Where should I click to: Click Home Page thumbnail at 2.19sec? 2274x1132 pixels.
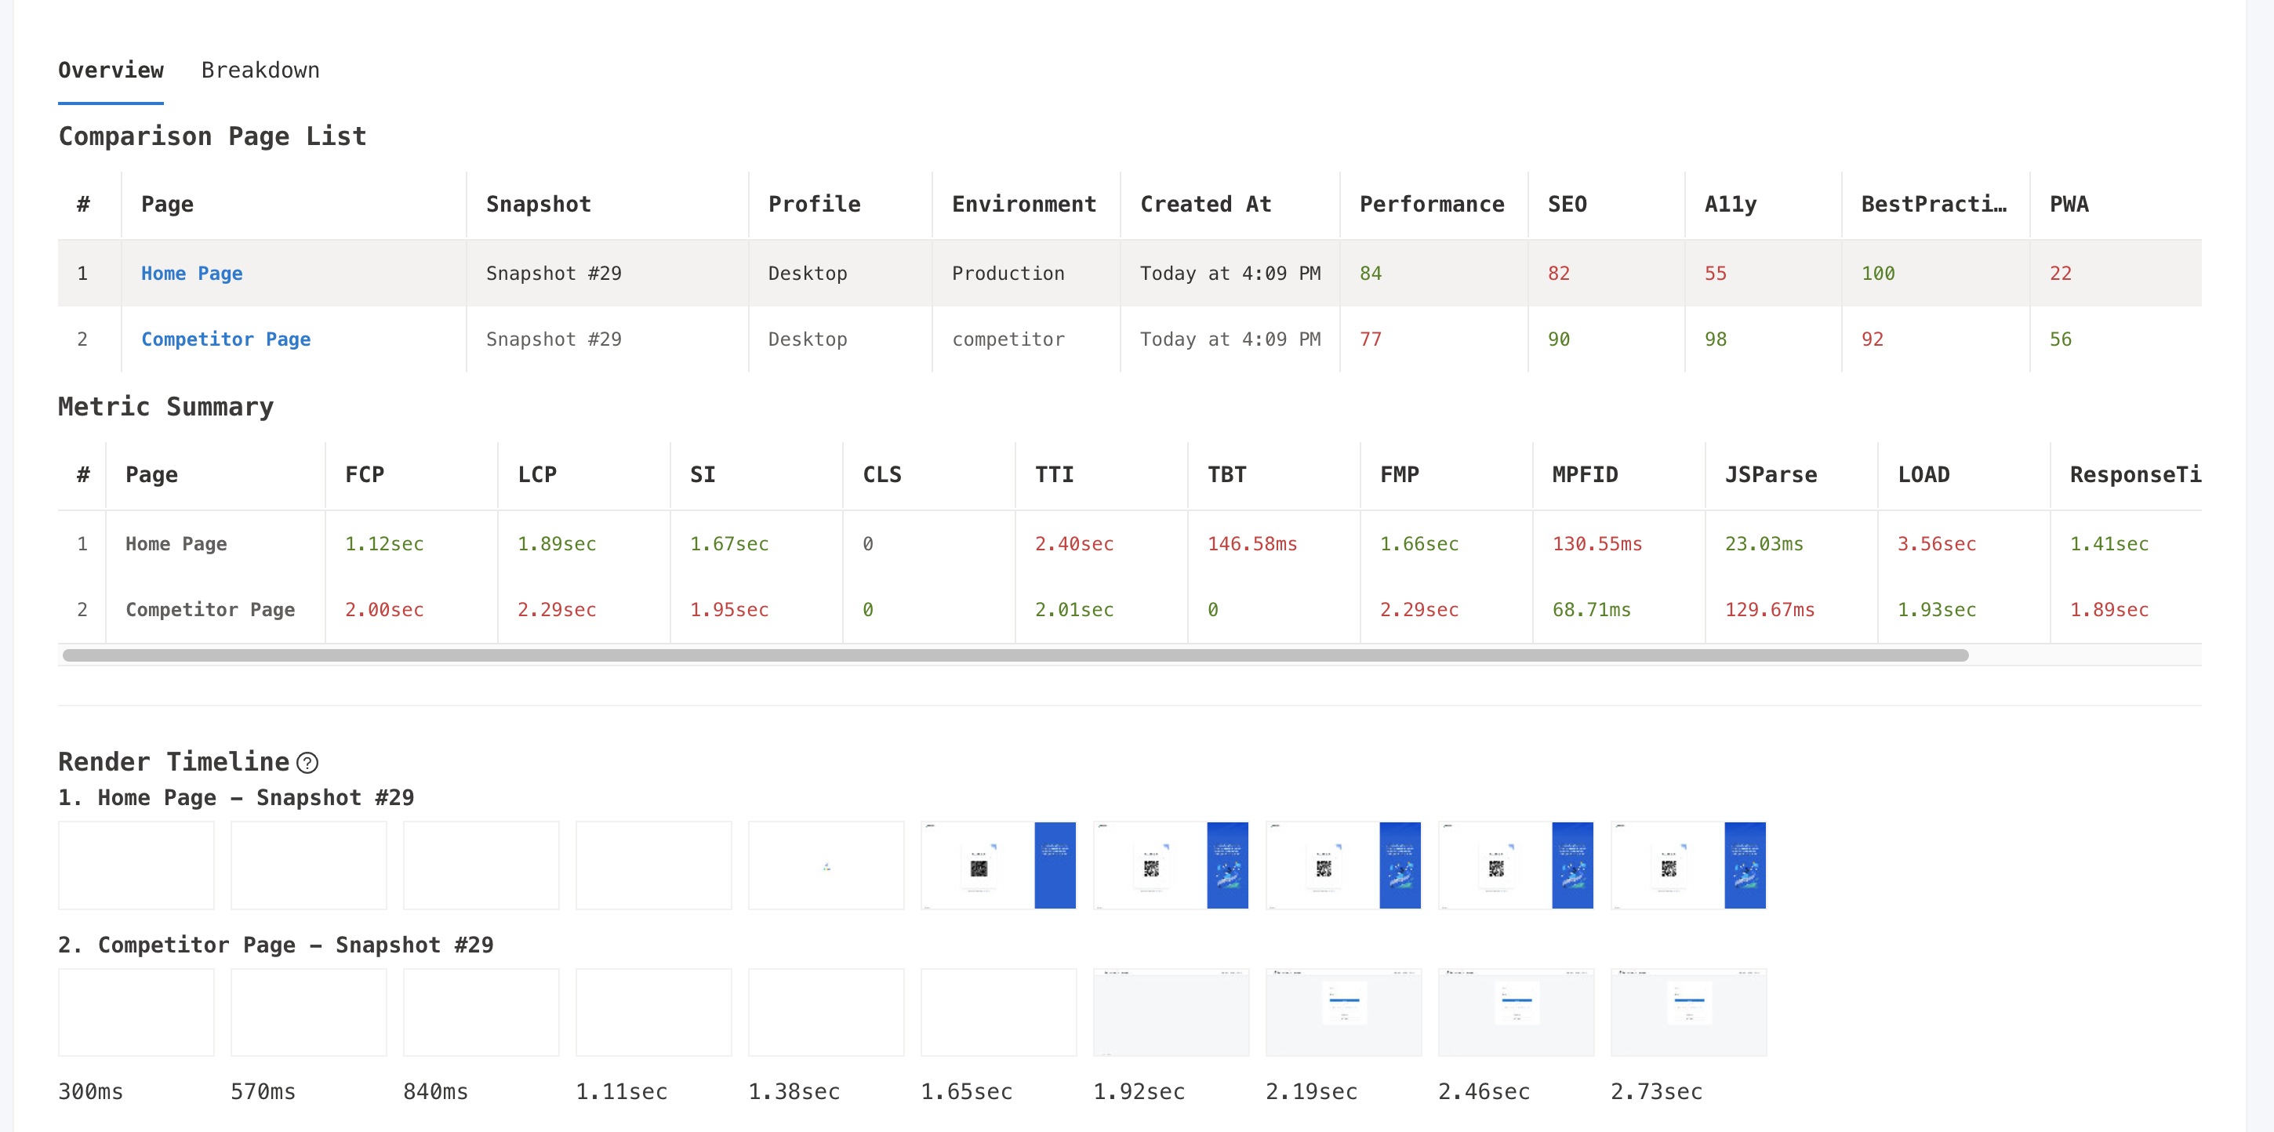[1343, 865]
